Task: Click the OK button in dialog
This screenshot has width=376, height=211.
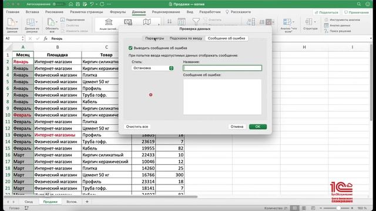Action: click(x=258, y=127)
